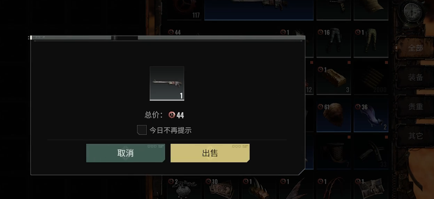
Task: Enable the 今日不再提示 checkbox
Action: (x=142, y=130)
